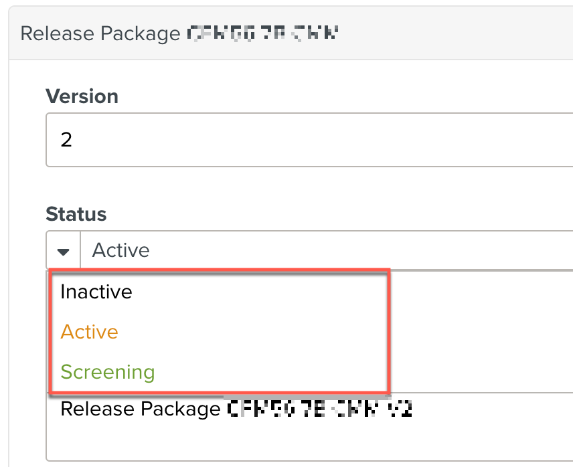This screenshot has height=467, width=573.
Task: Click into the Version input field
Action: 308,140
